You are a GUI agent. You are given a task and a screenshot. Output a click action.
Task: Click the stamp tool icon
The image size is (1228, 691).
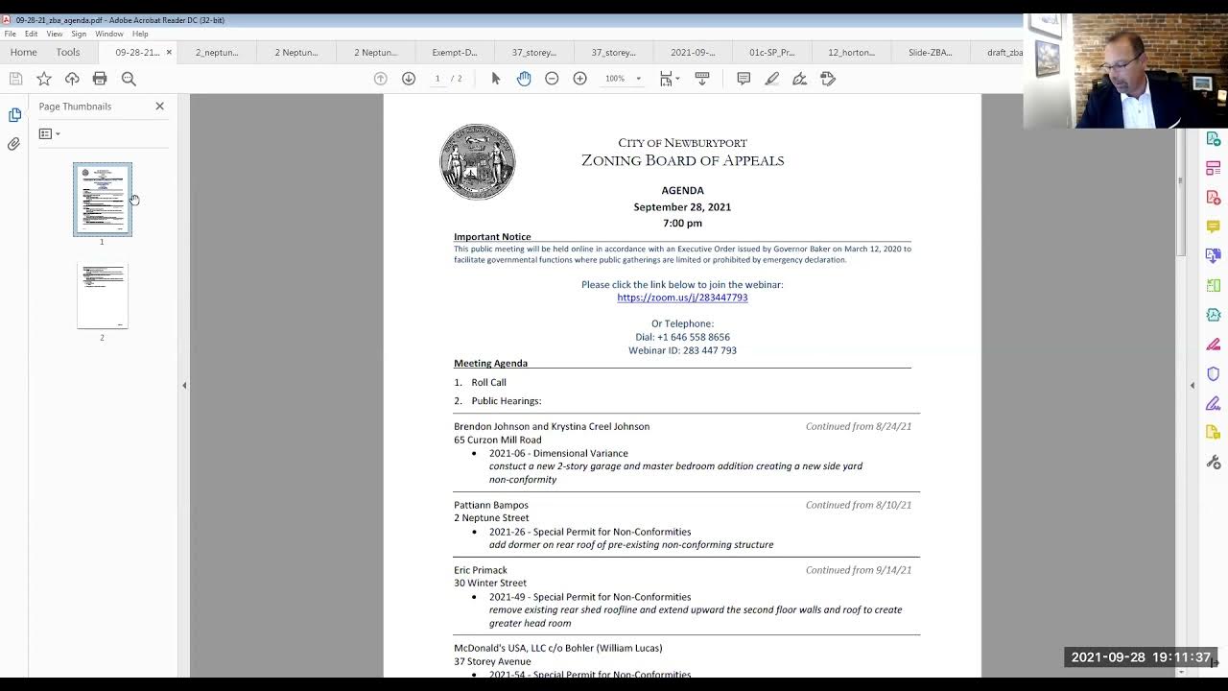(x=828, y=79)
